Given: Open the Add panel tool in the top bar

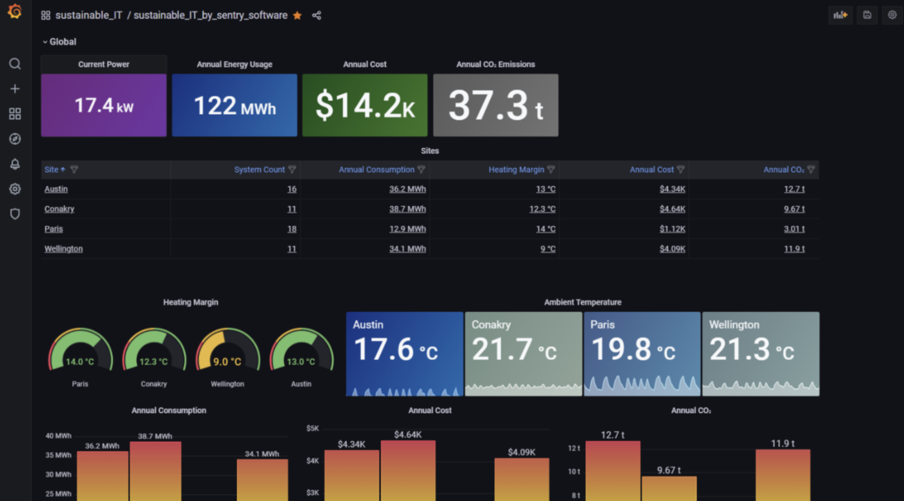Looking at the screenshot, I should tap(840, 14).
